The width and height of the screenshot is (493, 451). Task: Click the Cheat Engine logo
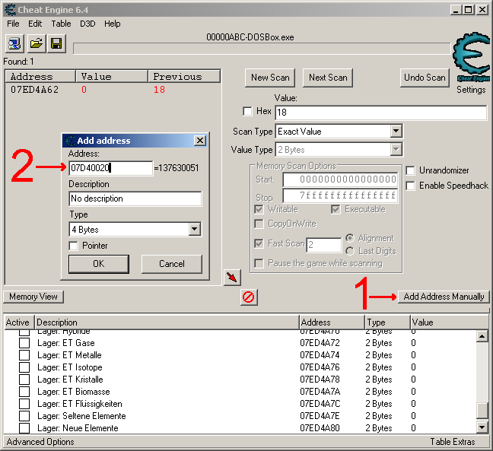tap(471, 56)
